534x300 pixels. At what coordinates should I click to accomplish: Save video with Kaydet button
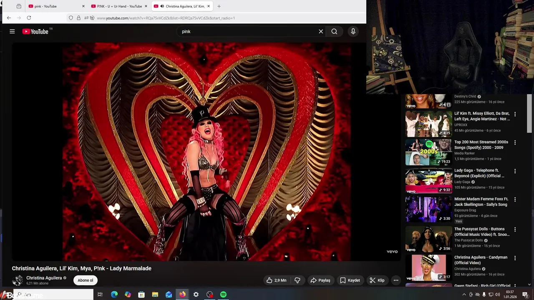350,280
